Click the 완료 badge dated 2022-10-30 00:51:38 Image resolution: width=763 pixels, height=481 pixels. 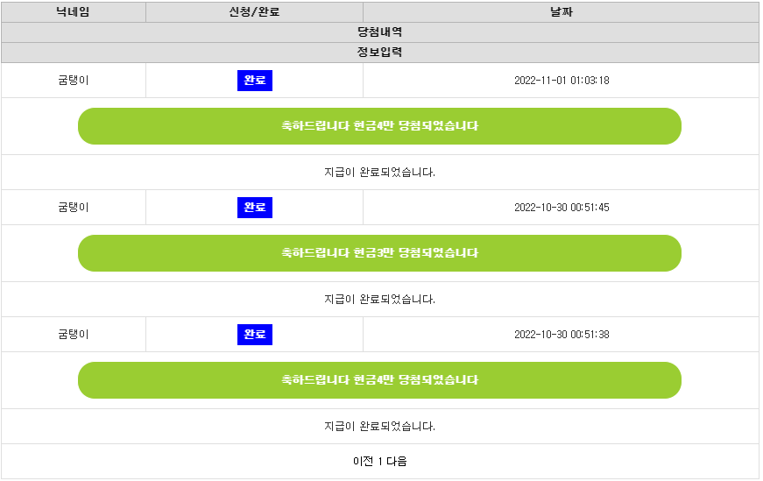click(255, 335)
